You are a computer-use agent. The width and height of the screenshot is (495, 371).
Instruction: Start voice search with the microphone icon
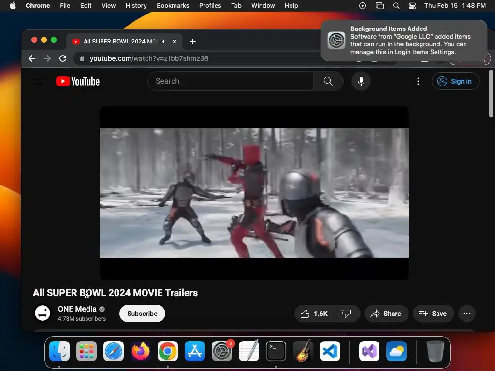click(x=361, y=81)
